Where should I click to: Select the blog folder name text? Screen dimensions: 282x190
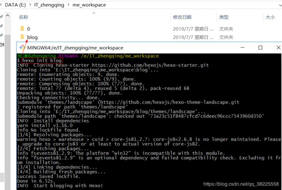click(33, 37)
